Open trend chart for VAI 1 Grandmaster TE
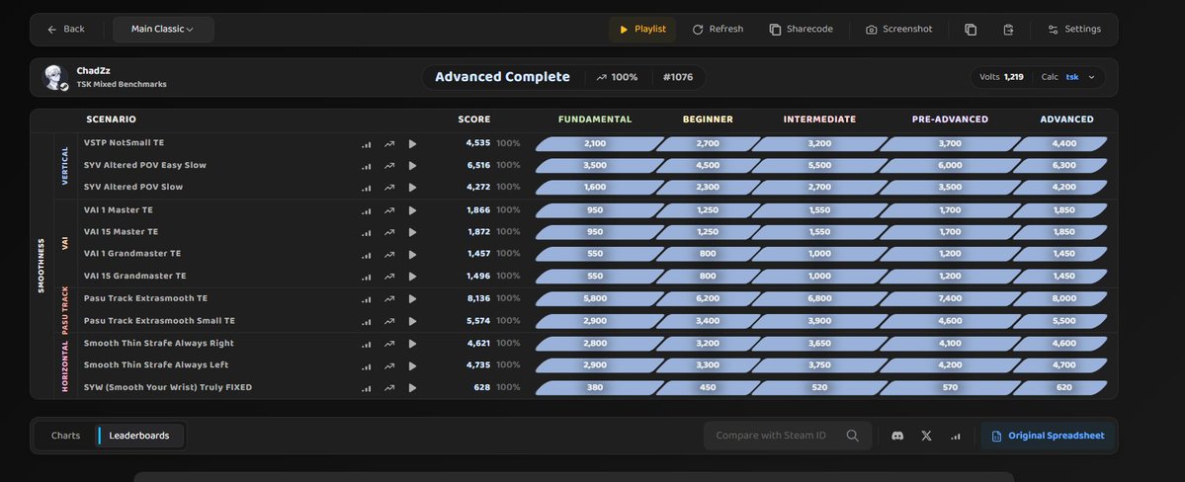 (389, 254)
